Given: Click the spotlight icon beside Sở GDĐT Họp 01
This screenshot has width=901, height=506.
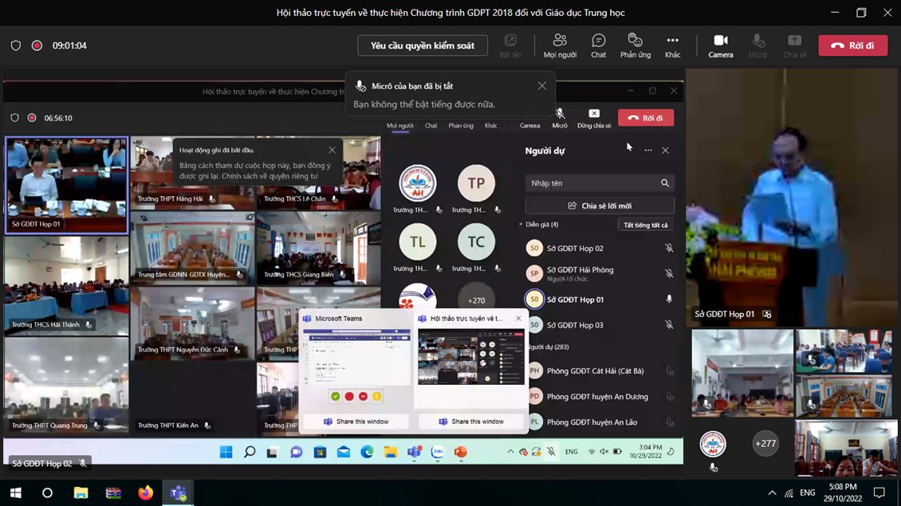Looking at the screenshot, I should point(767,315).
